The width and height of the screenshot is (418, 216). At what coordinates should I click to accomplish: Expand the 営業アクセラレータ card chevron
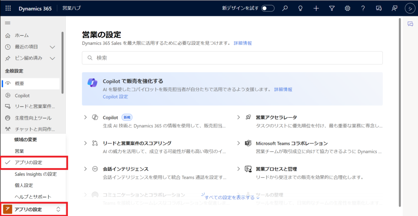point(238,117)
